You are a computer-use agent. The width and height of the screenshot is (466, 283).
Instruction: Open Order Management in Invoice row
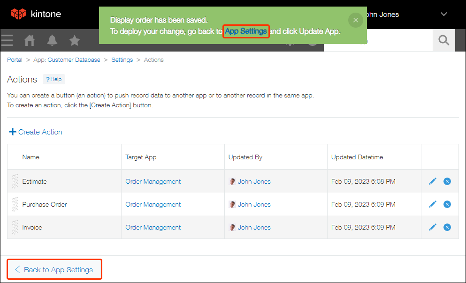tap(153, 228)
